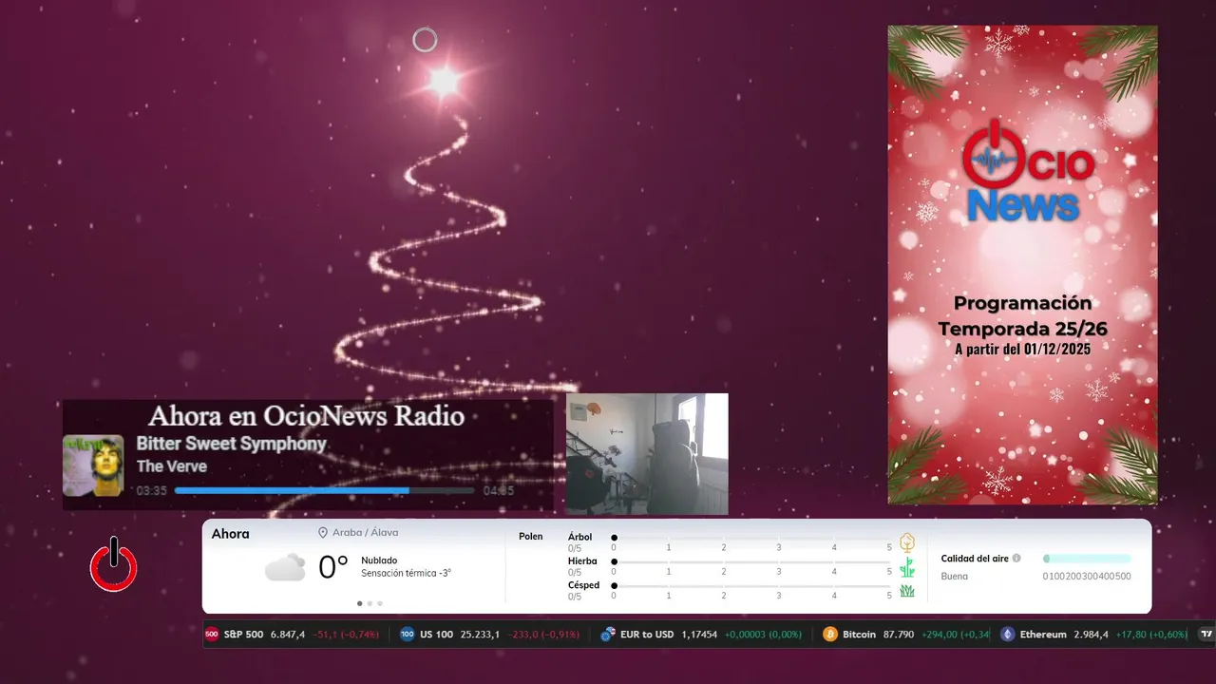Click the 'Polen' section label
The height and width of the screenshot is (684, 1216).
tap(530, 537)
